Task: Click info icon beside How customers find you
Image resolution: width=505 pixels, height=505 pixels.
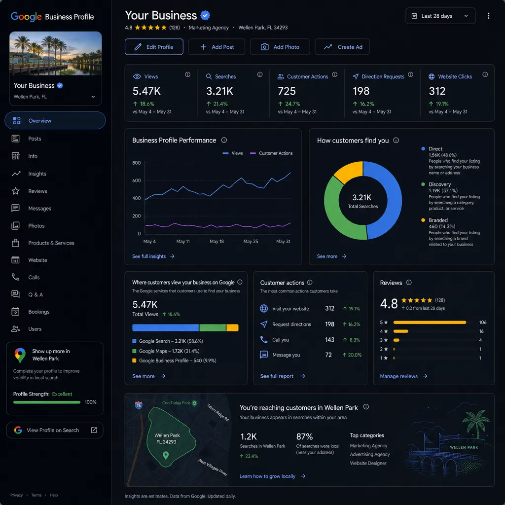Action: [x=396, y=141]
